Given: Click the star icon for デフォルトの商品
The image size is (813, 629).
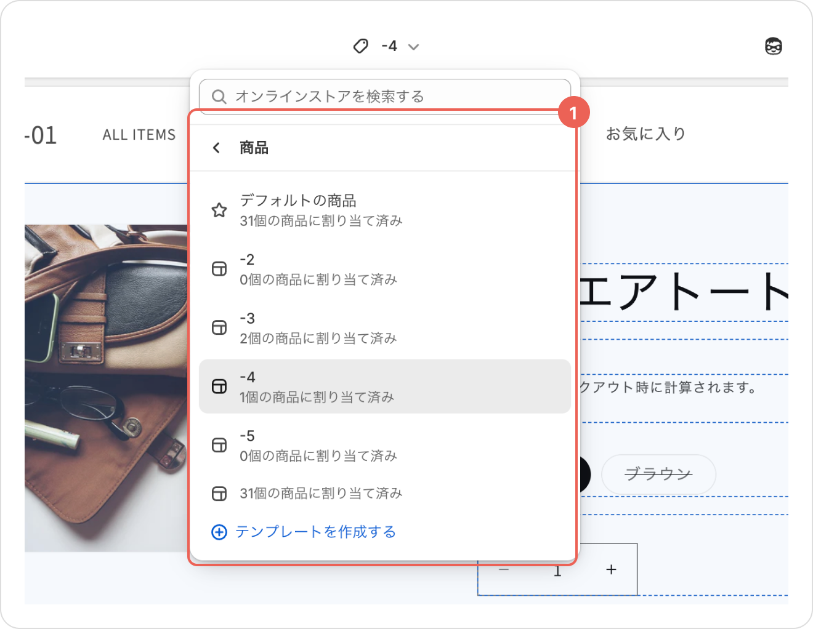Looking at the screenshot, I should click(x=219, y=210).
